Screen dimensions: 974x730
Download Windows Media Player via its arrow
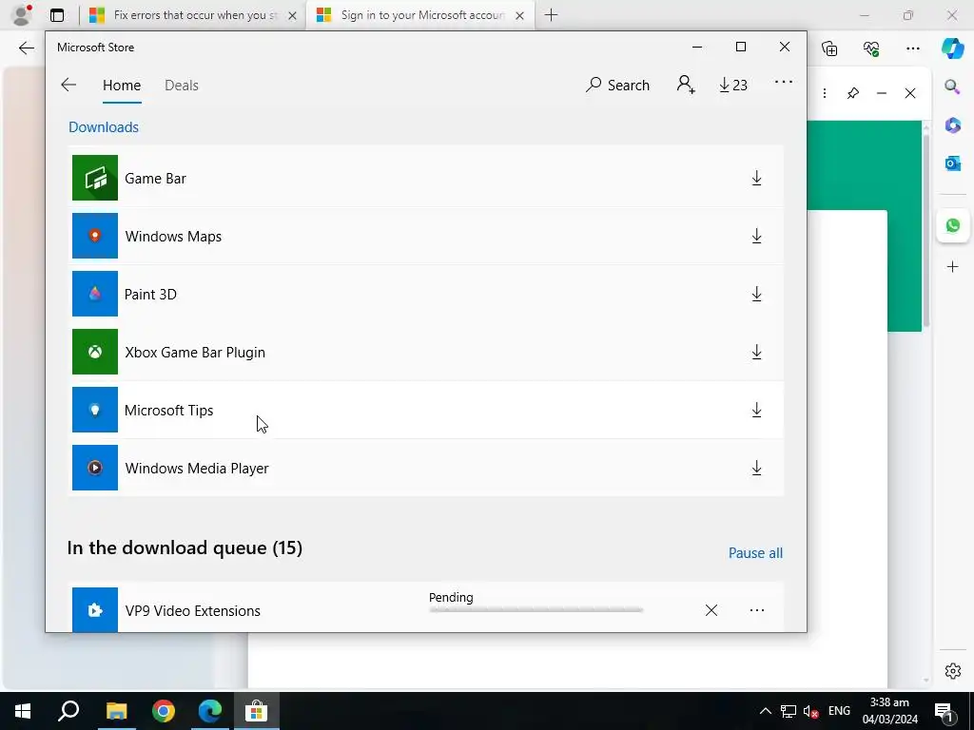(x=756, y=468)
